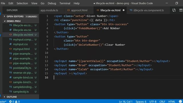Screen dimensions: 183x103
Task: Open the File menu
Action: click(x=3, y=3)
